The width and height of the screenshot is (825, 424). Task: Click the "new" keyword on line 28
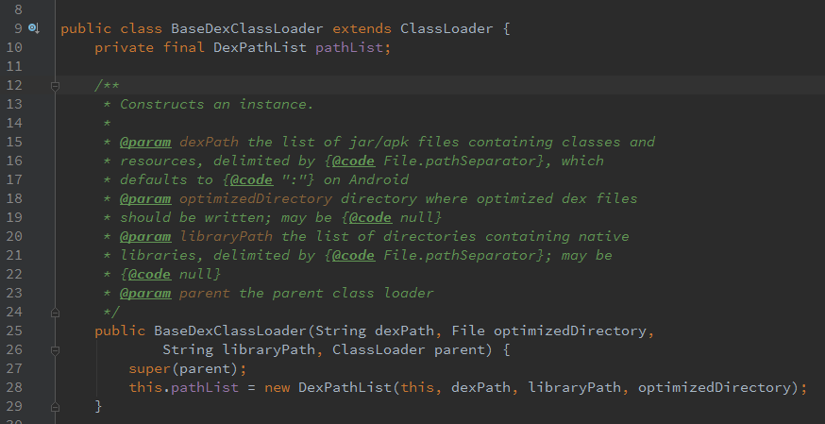pos(277,388)
